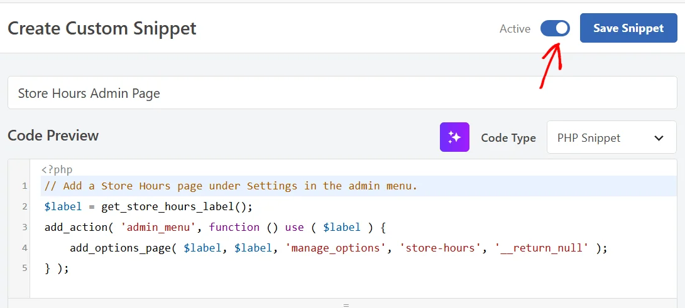685x308 pixels.
Task: Click the comment line about Store Hours page
Action: pyautogui.click(x=231, y=186)
